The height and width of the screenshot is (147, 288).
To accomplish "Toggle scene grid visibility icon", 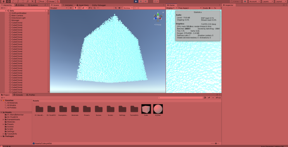I will [x=95, y=8].
